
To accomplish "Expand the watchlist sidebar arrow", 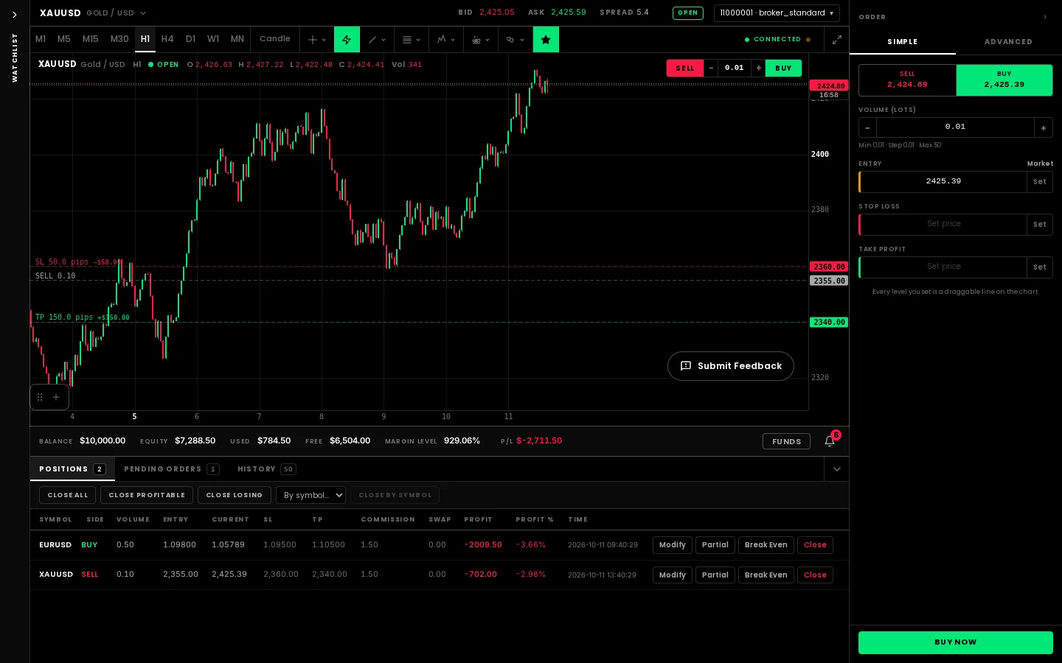I will point(14,15).
